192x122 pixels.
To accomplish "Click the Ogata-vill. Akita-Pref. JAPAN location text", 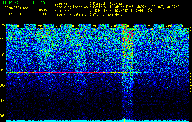I will coord(136,7).
